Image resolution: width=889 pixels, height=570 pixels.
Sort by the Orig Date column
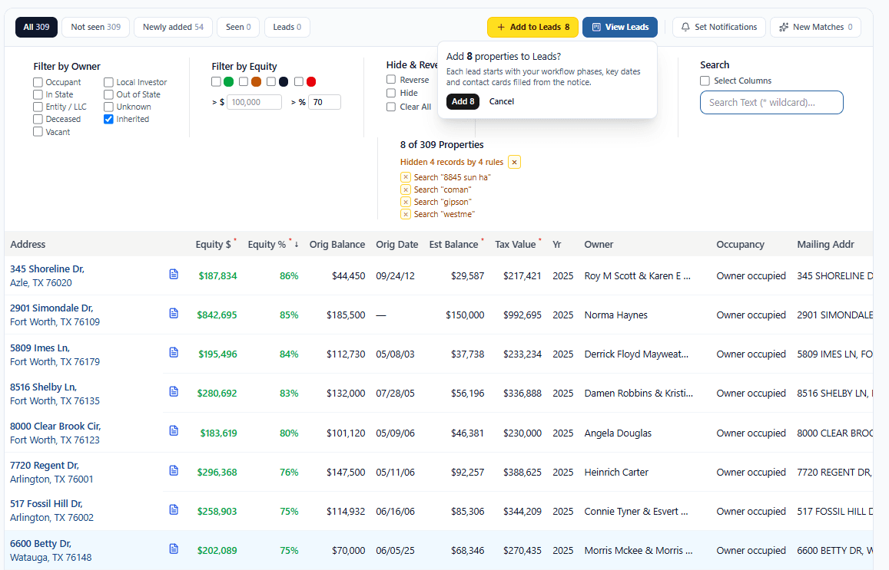click(397, 245)
